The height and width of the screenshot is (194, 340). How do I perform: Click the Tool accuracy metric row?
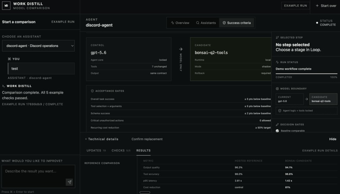pyautogui.click(x=239, y=174)
